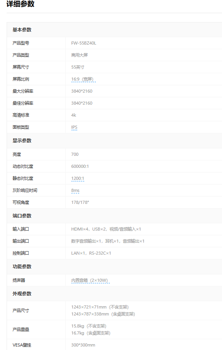Click the 产品类型 商用大屏 value

(x=79, y=55)
